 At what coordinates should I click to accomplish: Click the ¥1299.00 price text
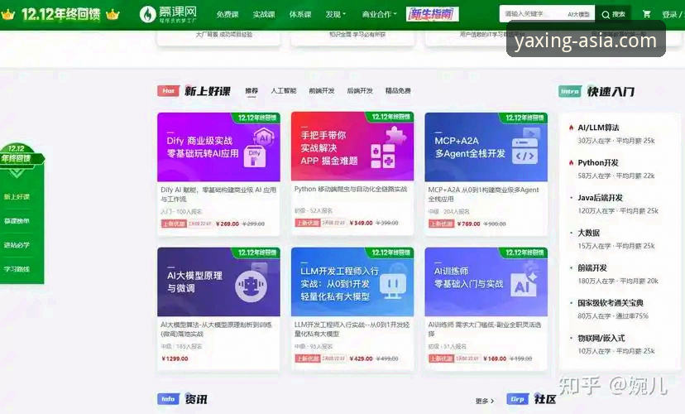[x=175, y=359]
